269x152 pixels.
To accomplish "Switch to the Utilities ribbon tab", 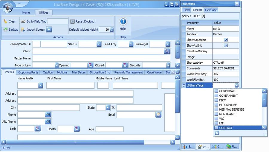I will (x=44, y=12).
